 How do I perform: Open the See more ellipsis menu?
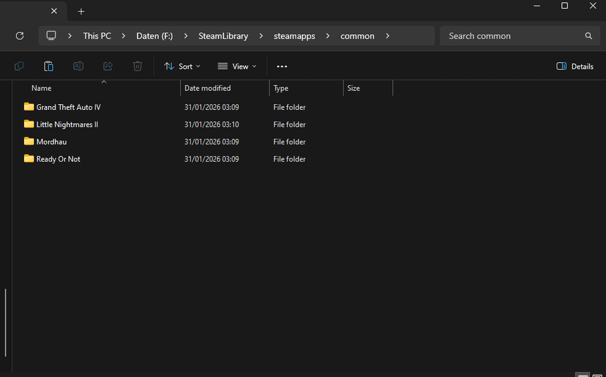(282, 66)
